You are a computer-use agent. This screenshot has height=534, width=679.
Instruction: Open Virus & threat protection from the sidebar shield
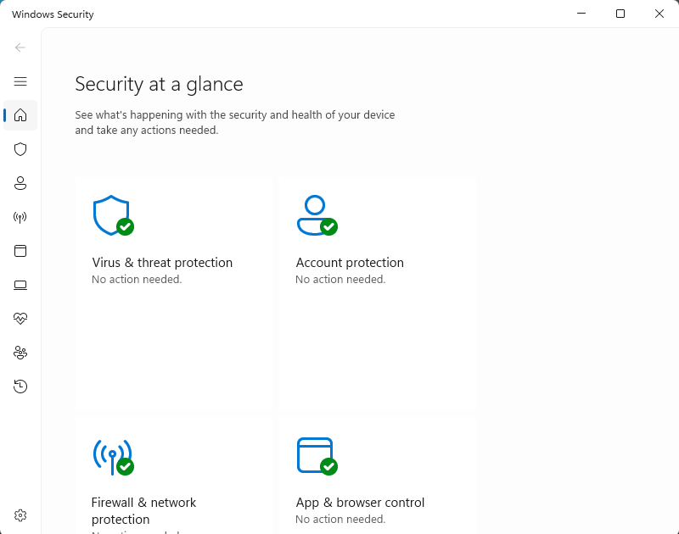[20, 149]
